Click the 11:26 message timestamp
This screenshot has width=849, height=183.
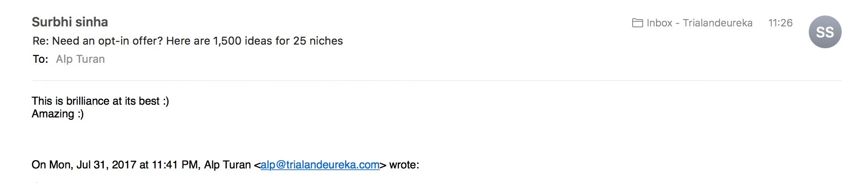click(x=780, y=23)
